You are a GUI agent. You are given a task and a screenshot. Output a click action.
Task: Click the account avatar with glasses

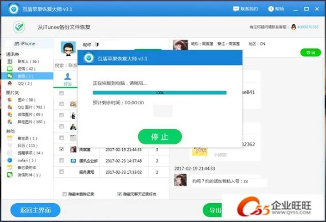point(68,49)
